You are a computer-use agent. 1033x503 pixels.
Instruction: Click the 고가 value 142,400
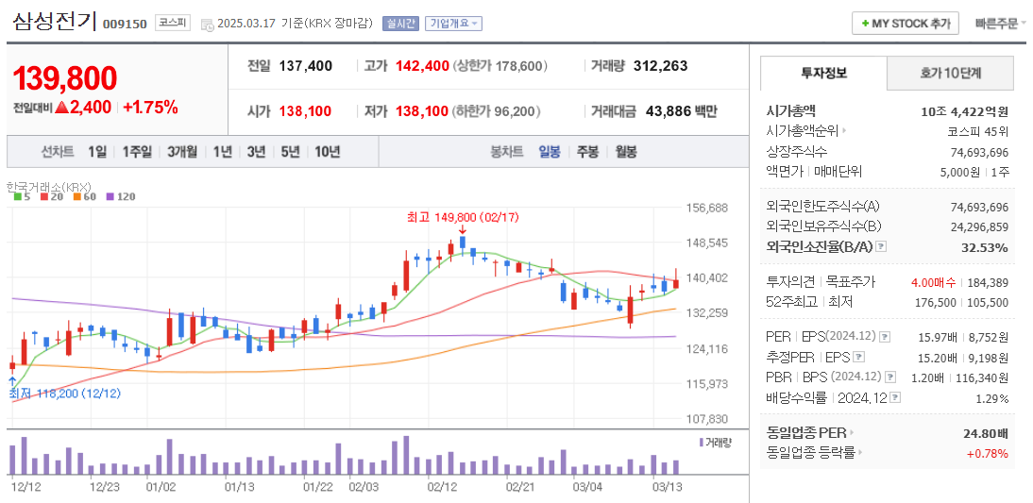[422, 66]
